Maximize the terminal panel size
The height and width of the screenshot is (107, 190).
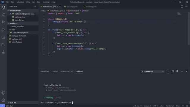(182, 71)
